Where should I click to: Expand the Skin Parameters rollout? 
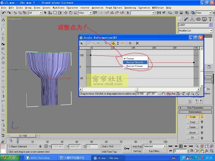point(195,108)
